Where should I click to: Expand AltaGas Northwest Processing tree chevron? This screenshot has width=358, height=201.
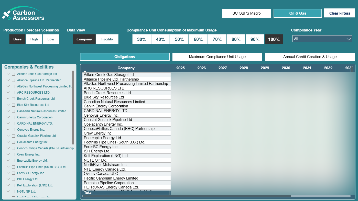click(8, 86)
